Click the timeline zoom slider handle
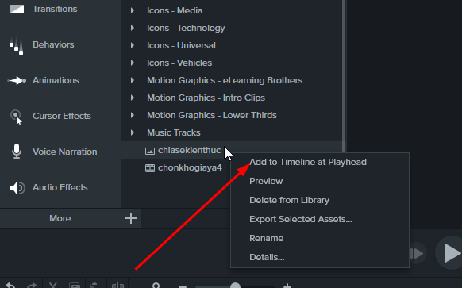This screenshot has width=462, height=288. point(235,286)
